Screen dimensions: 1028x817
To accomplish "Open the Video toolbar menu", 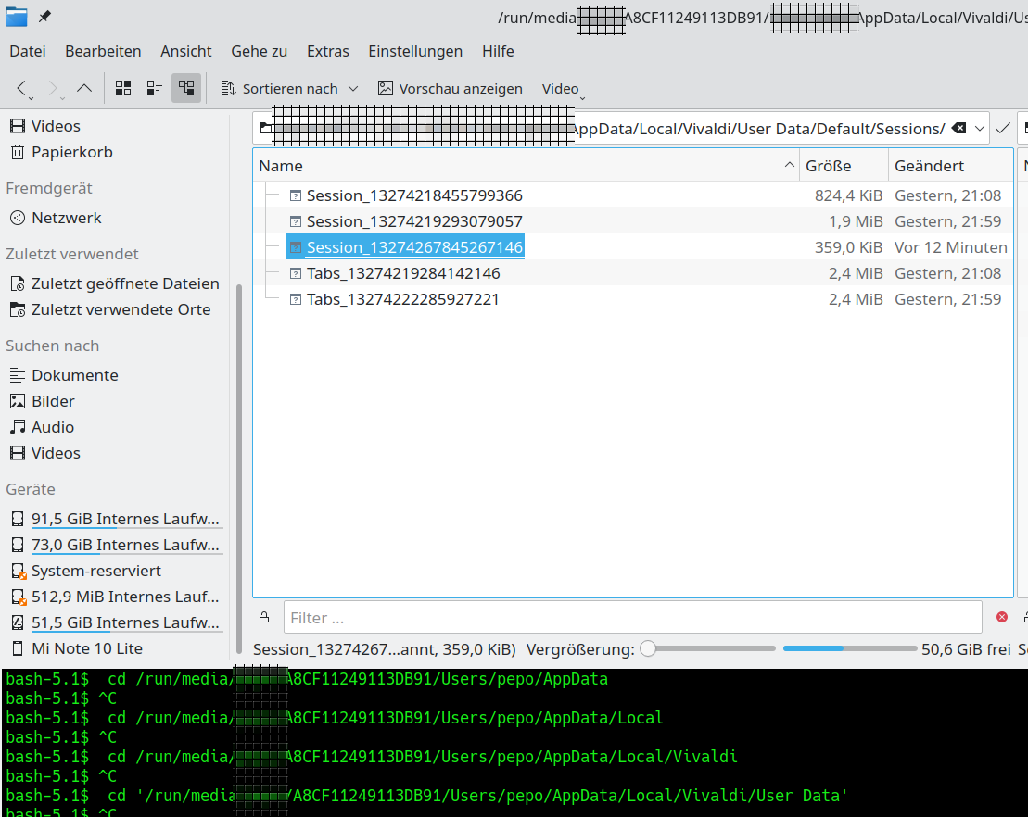I will (x=563, y=88).
